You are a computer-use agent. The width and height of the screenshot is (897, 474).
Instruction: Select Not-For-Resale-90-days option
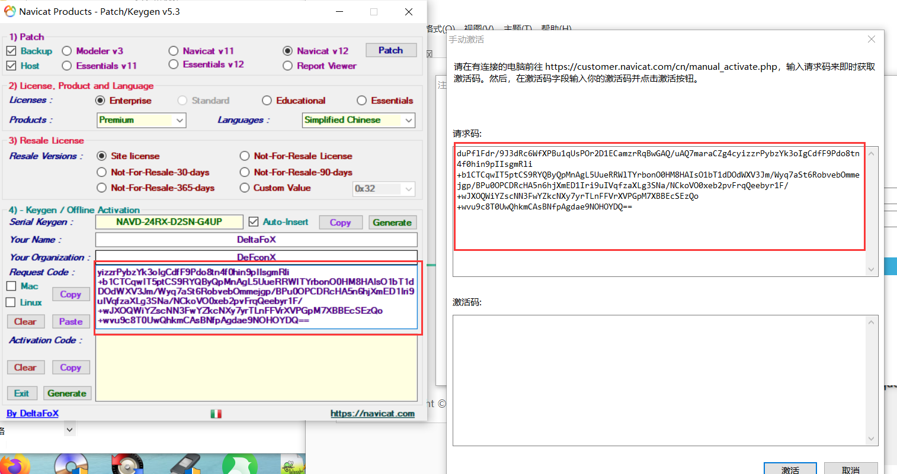coord(245,172)
